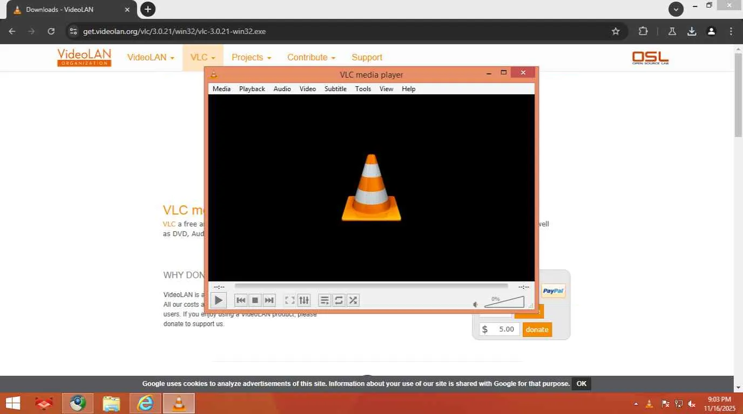Click the page scrollbar down arrow
The image size is (743, 414).
(738, 388)
